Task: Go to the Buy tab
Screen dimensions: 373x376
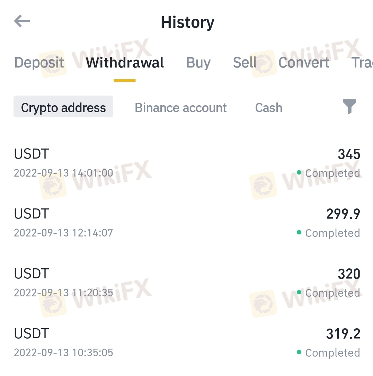Action: 198,63
